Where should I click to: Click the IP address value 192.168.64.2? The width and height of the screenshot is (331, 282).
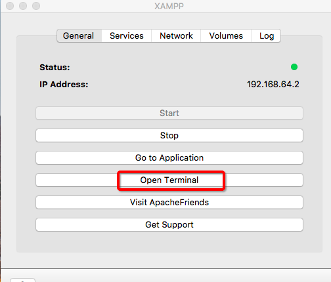click(x=273, y=84)
